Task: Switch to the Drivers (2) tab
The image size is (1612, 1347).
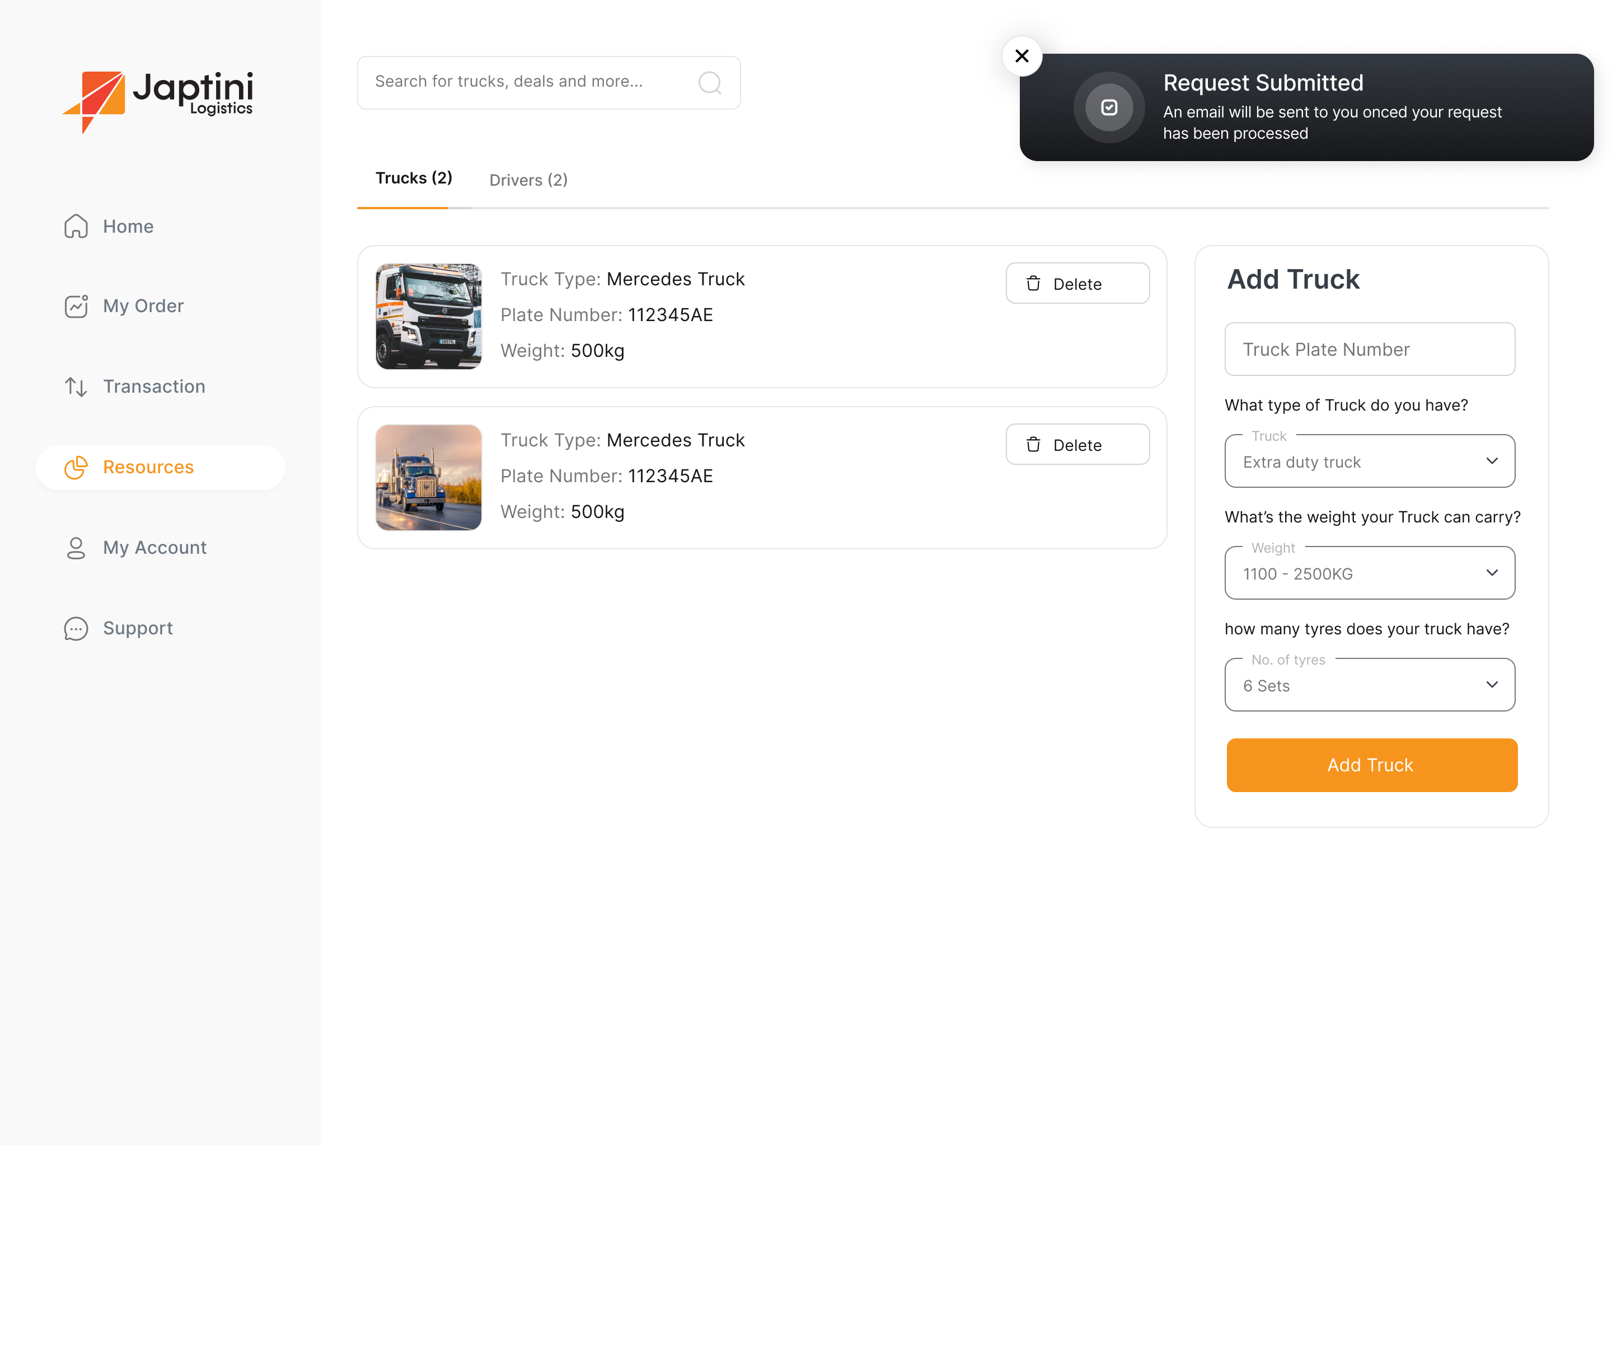Action: click(529, 180)
